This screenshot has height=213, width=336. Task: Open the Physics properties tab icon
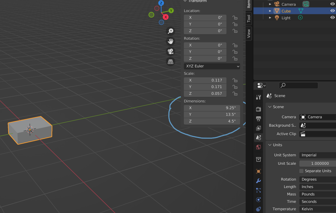click(x=258, y=200)
